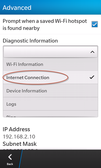The width and height of the screenshot is (101, 168).
Task: Tap the partially hidden subnet mask value
Action: click(x=21, y=149)
